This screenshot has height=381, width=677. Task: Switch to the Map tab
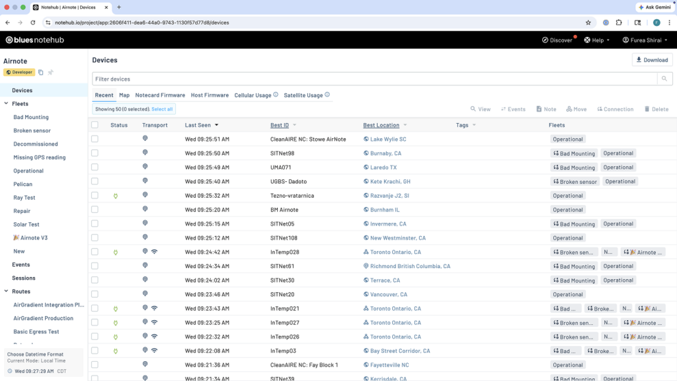point(124,95)
